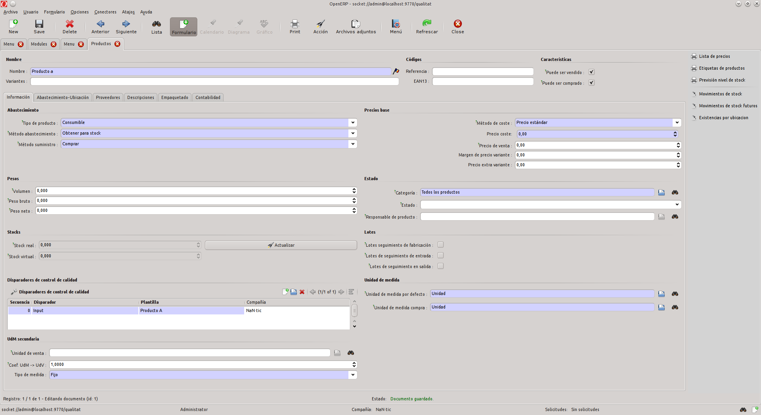The image size is (761, 415).
Task: Go to Siguiente record arrow
Action: 126,27
